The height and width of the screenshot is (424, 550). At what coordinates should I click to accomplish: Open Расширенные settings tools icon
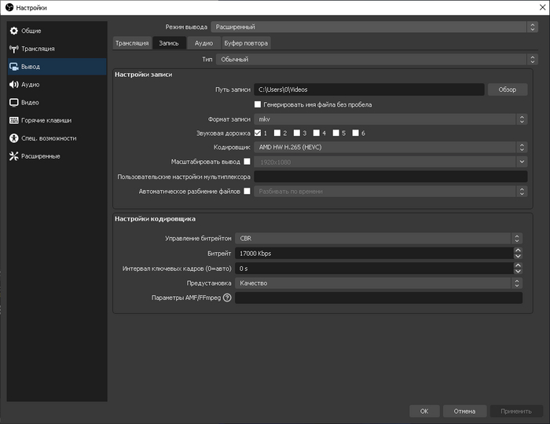click(14, 156)
